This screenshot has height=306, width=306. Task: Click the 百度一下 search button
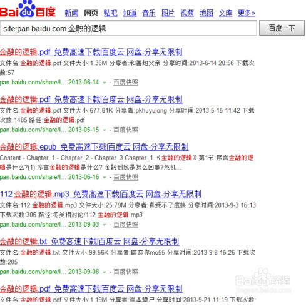pos(282,28)
